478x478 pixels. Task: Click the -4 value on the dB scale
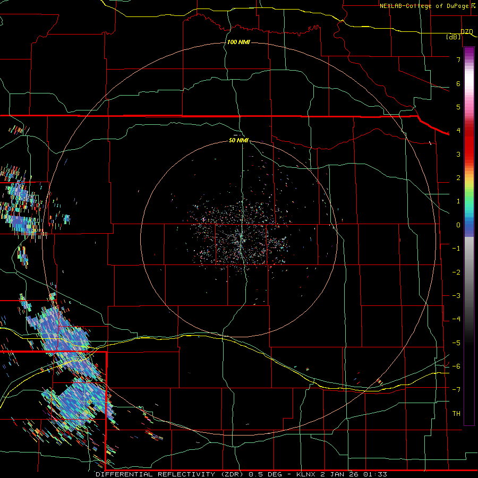coord(456,319)
